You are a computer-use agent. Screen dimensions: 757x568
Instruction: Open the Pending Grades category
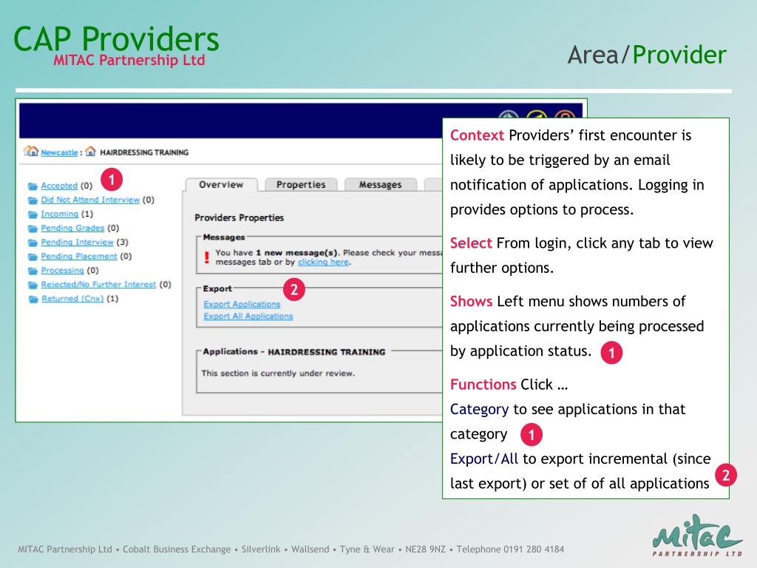(x=72, y=228)
